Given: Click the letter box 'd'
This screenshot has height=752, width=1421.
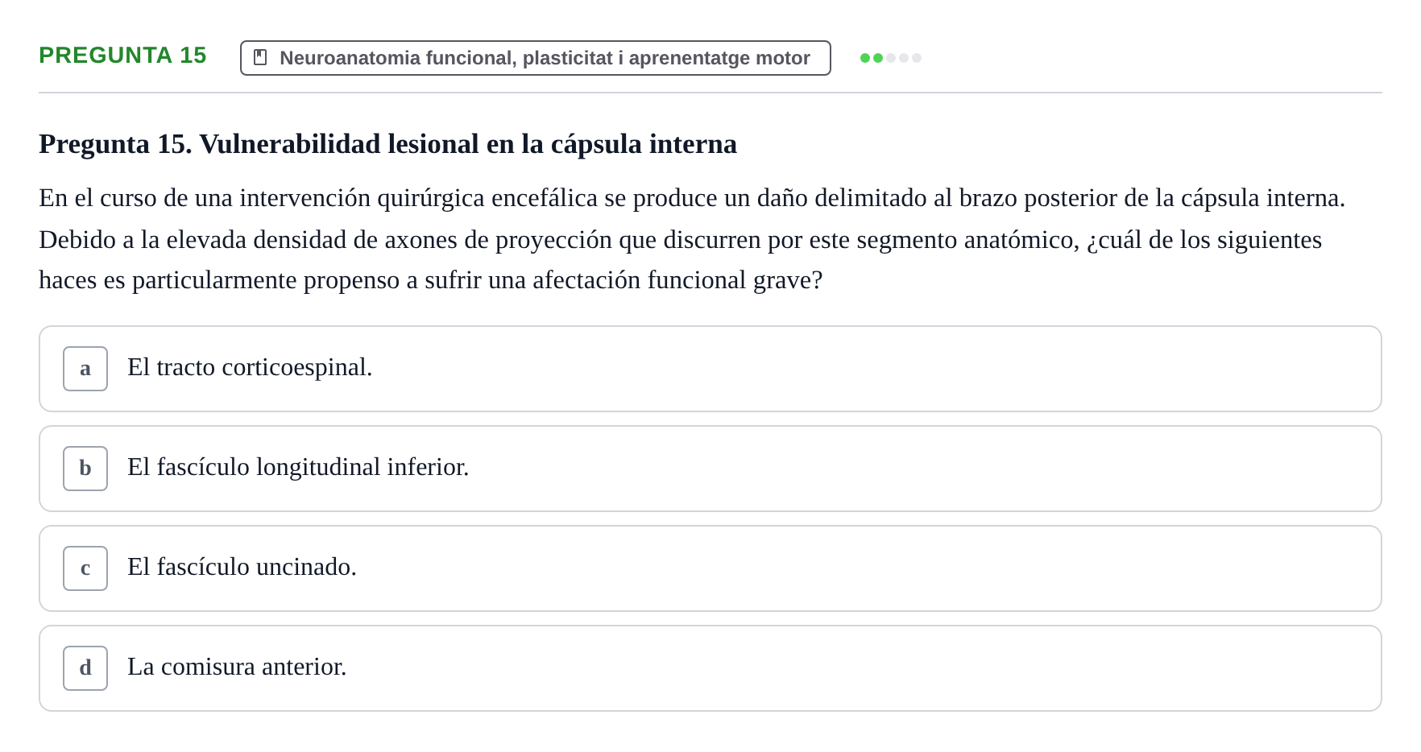Looking at the screenshot, I should 85,668.
